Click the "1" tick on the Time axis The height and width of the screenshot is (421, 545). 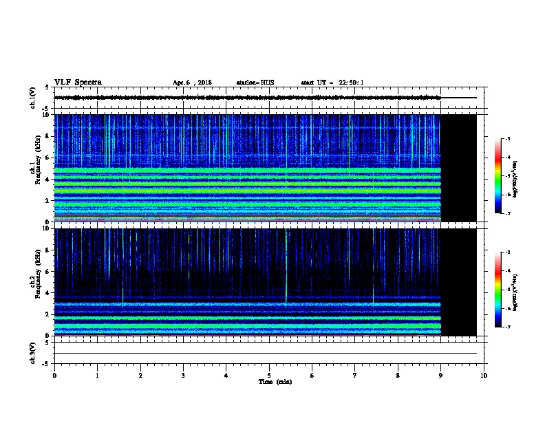coord(97,376)
